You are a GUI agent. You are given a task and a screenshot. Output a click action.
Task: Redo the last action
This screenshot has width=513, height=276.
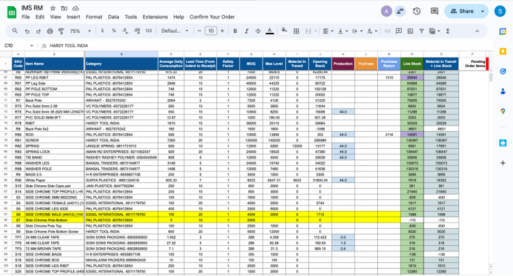click(x=38, y=31)
